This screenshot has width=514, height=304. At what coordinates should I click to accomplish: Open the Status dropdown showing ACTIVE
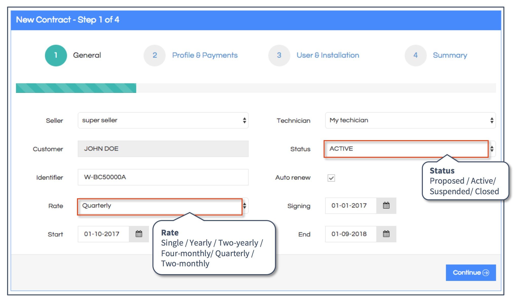tap(410, 149)
